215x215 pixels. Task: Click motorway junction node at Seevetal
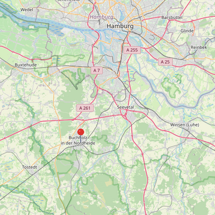tap(126, 114)
